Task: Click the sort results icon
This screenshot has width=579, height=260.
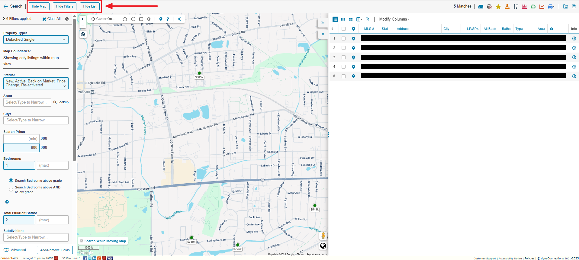Action: click(516, 6)
